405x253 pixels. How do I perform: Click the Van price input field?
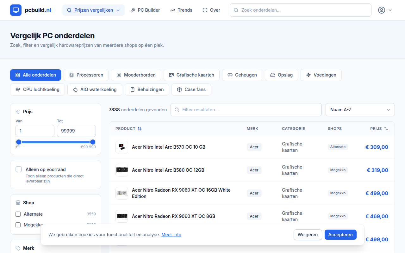35,131
